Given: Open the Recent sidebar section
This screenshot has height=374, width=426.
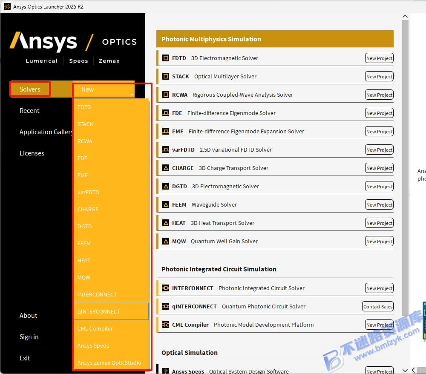Looking at the screenshot, I should (29, 111).
